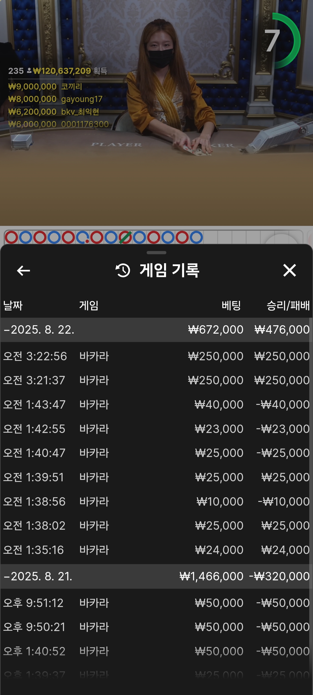Open the 오후 9:50:21 baccarat record

(x=156, y=627)
